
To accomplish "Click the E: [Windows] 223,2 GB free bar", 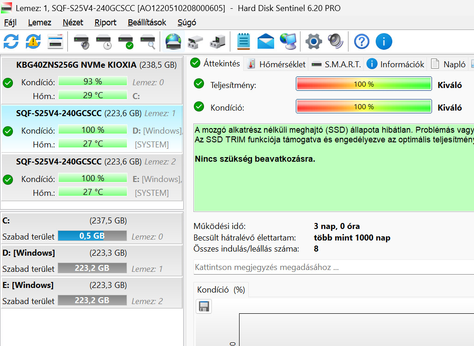I will point(92,300).
